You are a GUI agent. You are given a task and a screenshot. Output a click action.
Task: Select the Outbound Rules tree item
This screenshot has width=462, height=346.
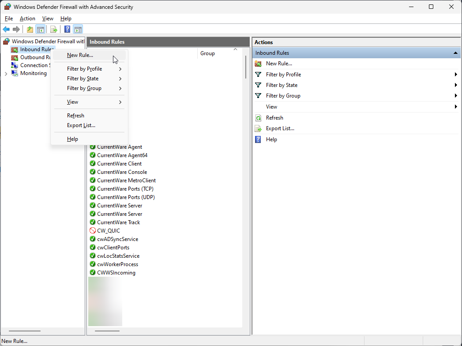[x=35, y=57]
